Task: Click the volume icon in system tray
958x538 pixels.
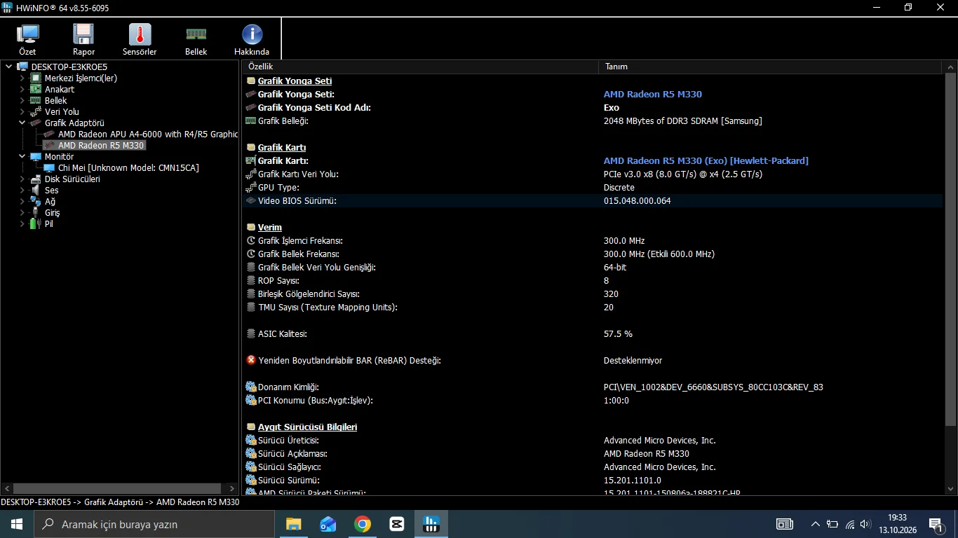Action: (x=865, y=524)
